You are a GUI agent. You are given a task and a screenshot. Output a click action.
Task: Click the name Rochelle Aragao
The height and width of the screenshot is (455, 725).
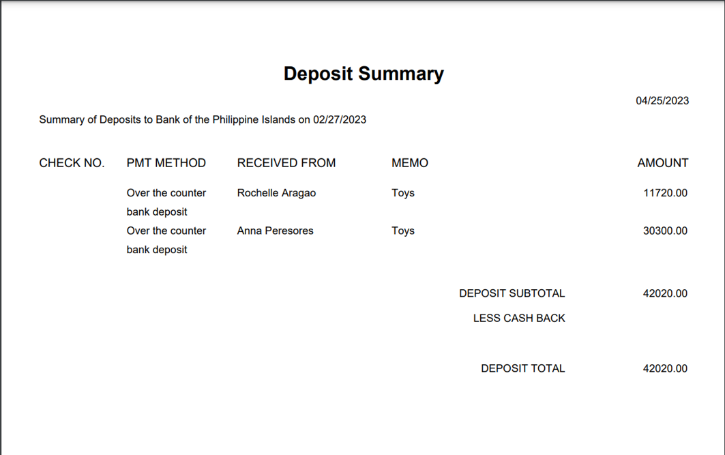pos(276,193)
